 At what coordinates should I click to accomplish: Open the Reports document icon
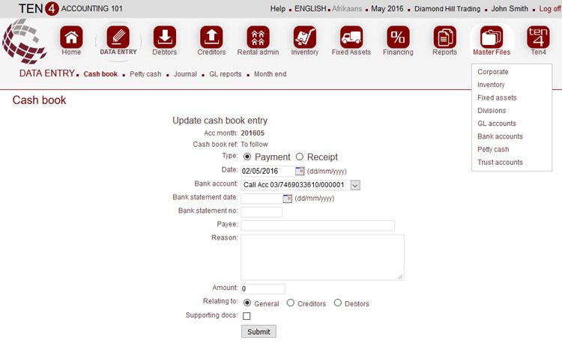444,37
